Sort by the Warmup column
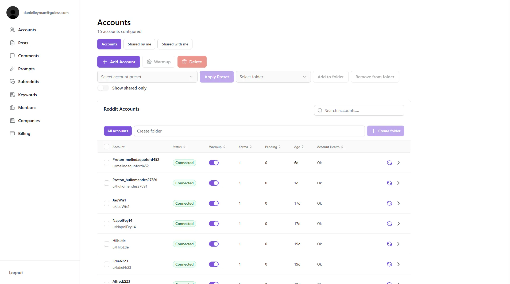This screenshot has height=284, width=510. 217,147
